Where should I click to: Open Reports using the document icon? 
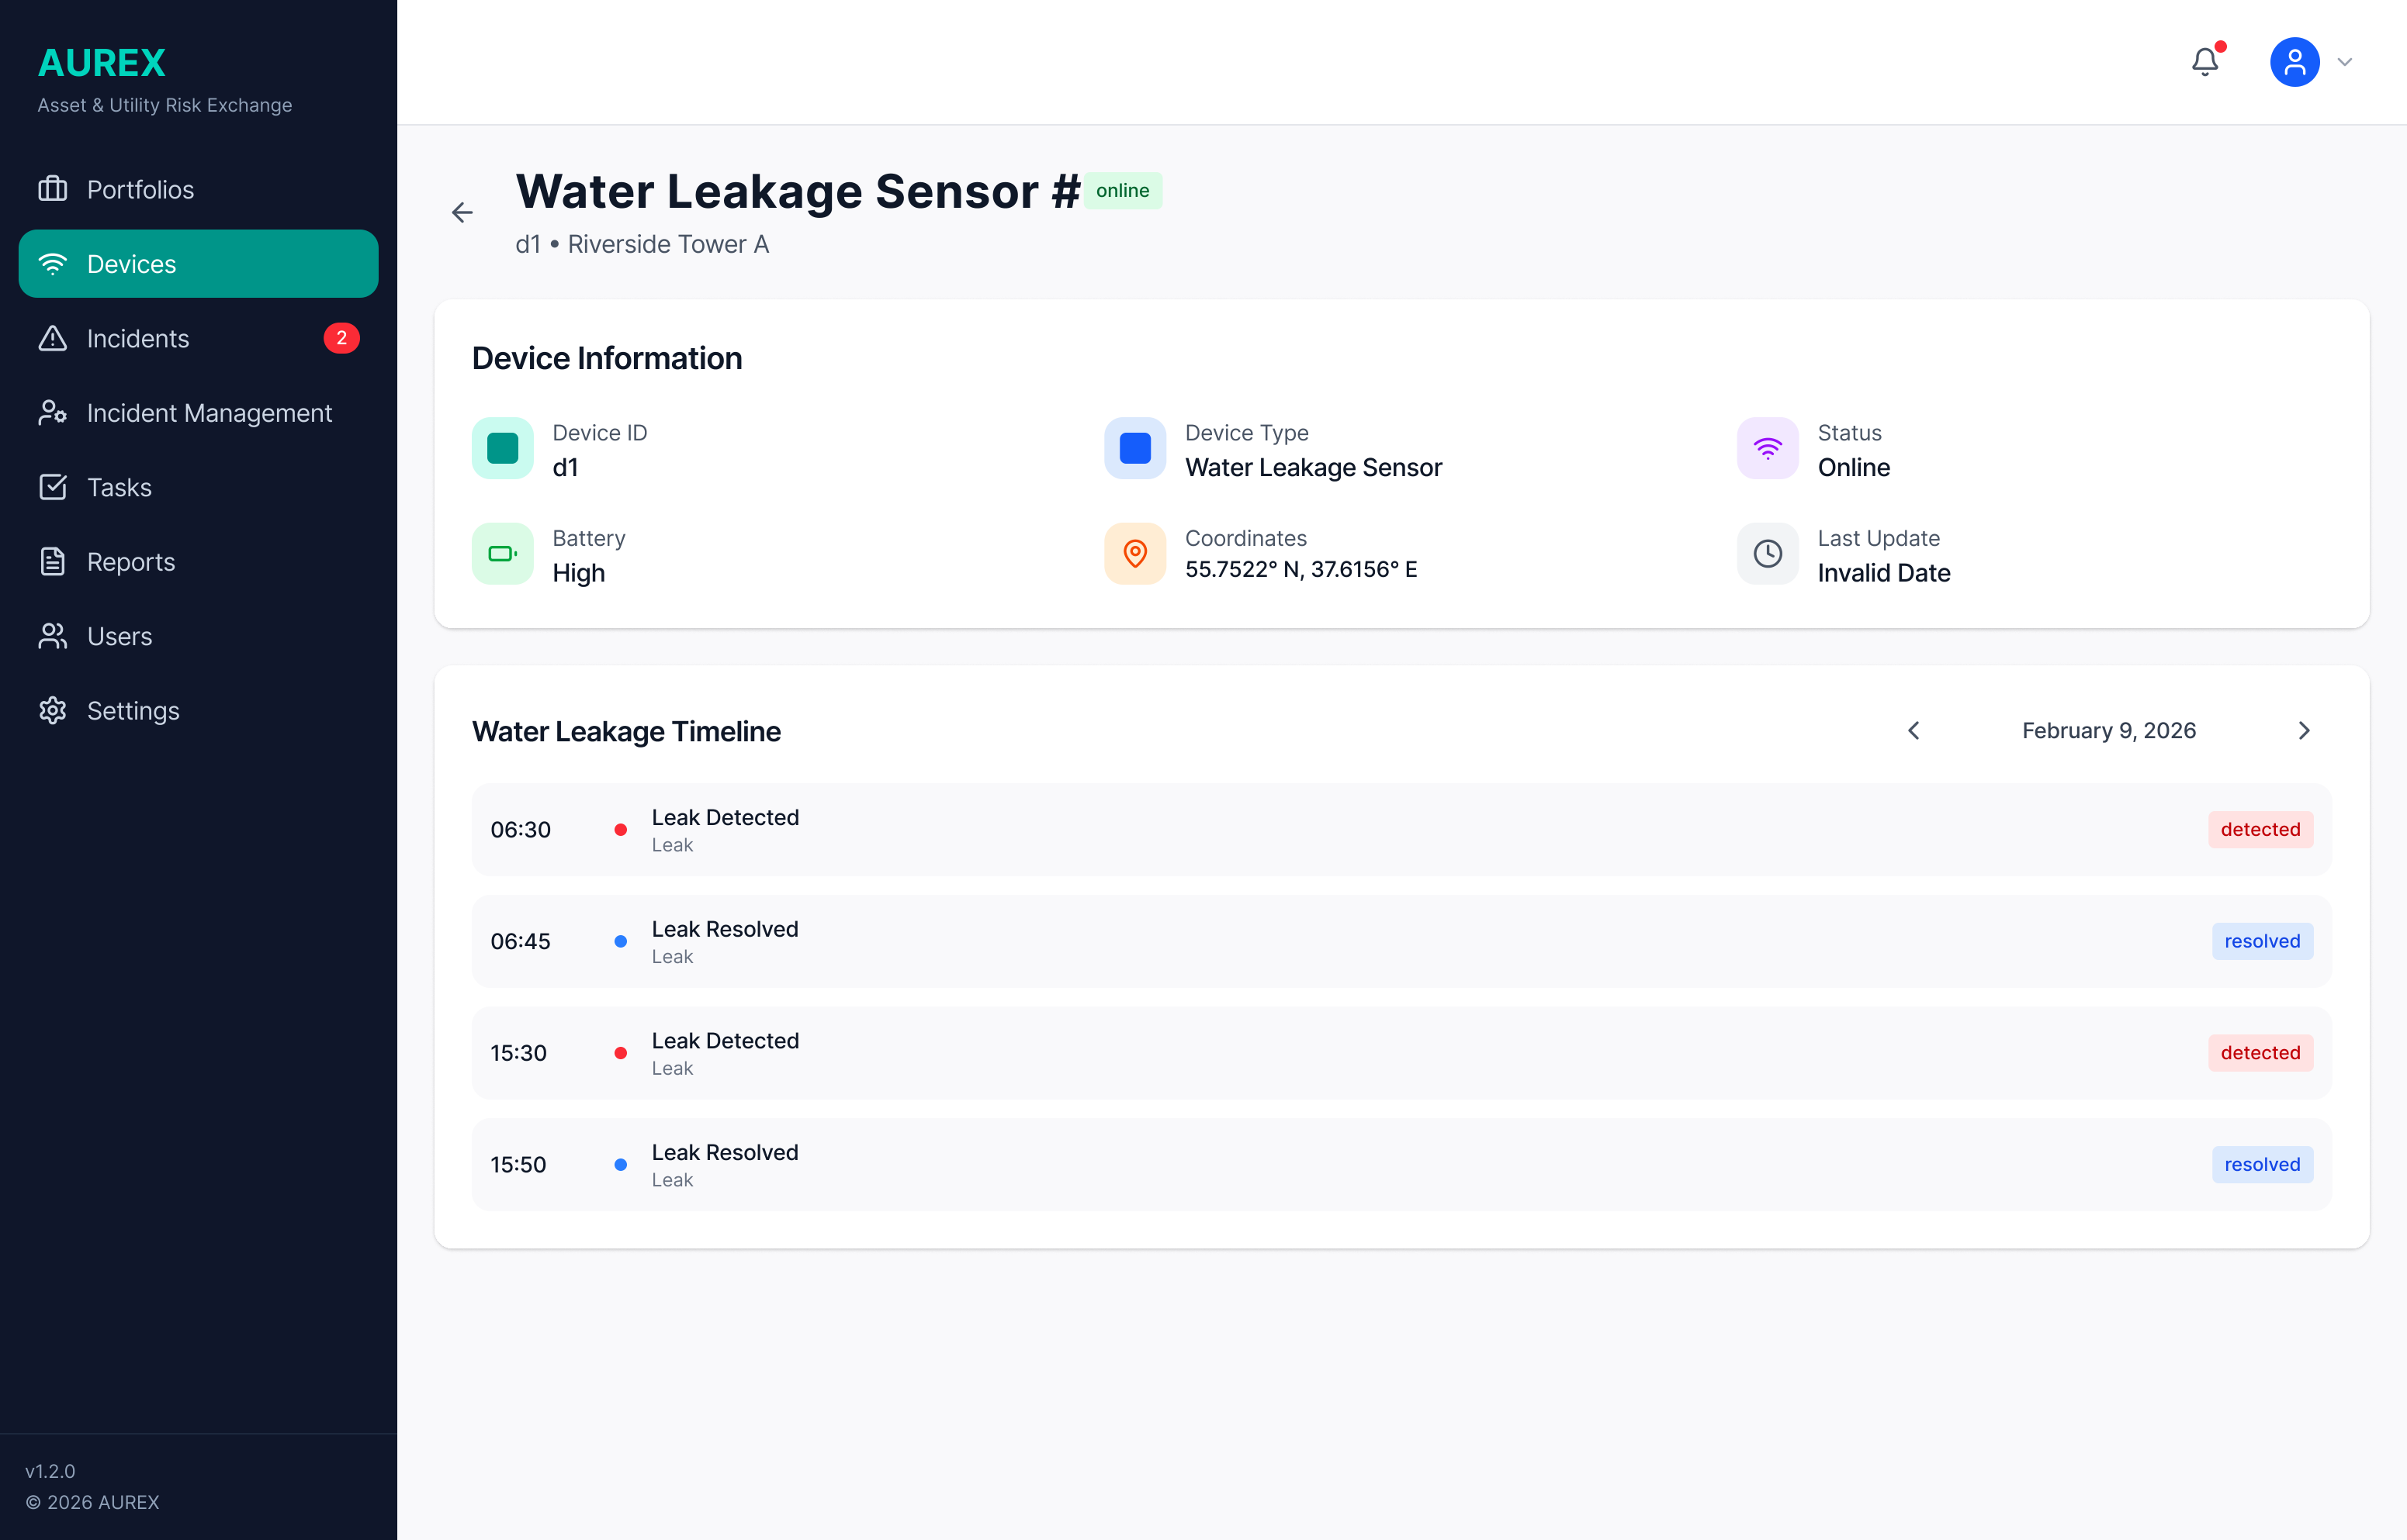[x=52, y=561]
